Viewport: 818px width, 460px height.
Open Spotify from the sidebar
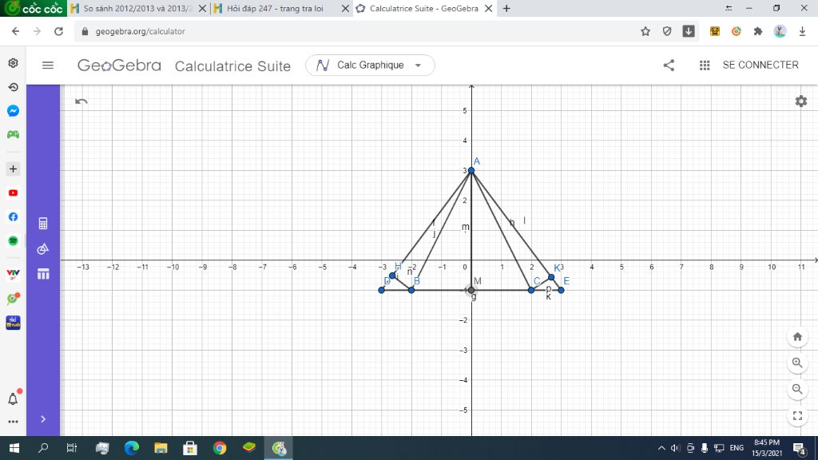(13, 241)
